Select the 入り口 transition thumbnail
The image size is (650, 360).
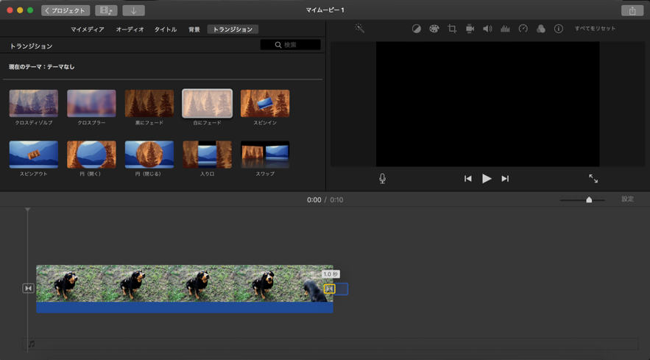click(x=208, y=155)
